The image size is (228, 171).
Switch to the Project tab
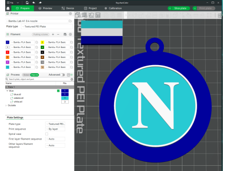(x=90, y=8)
